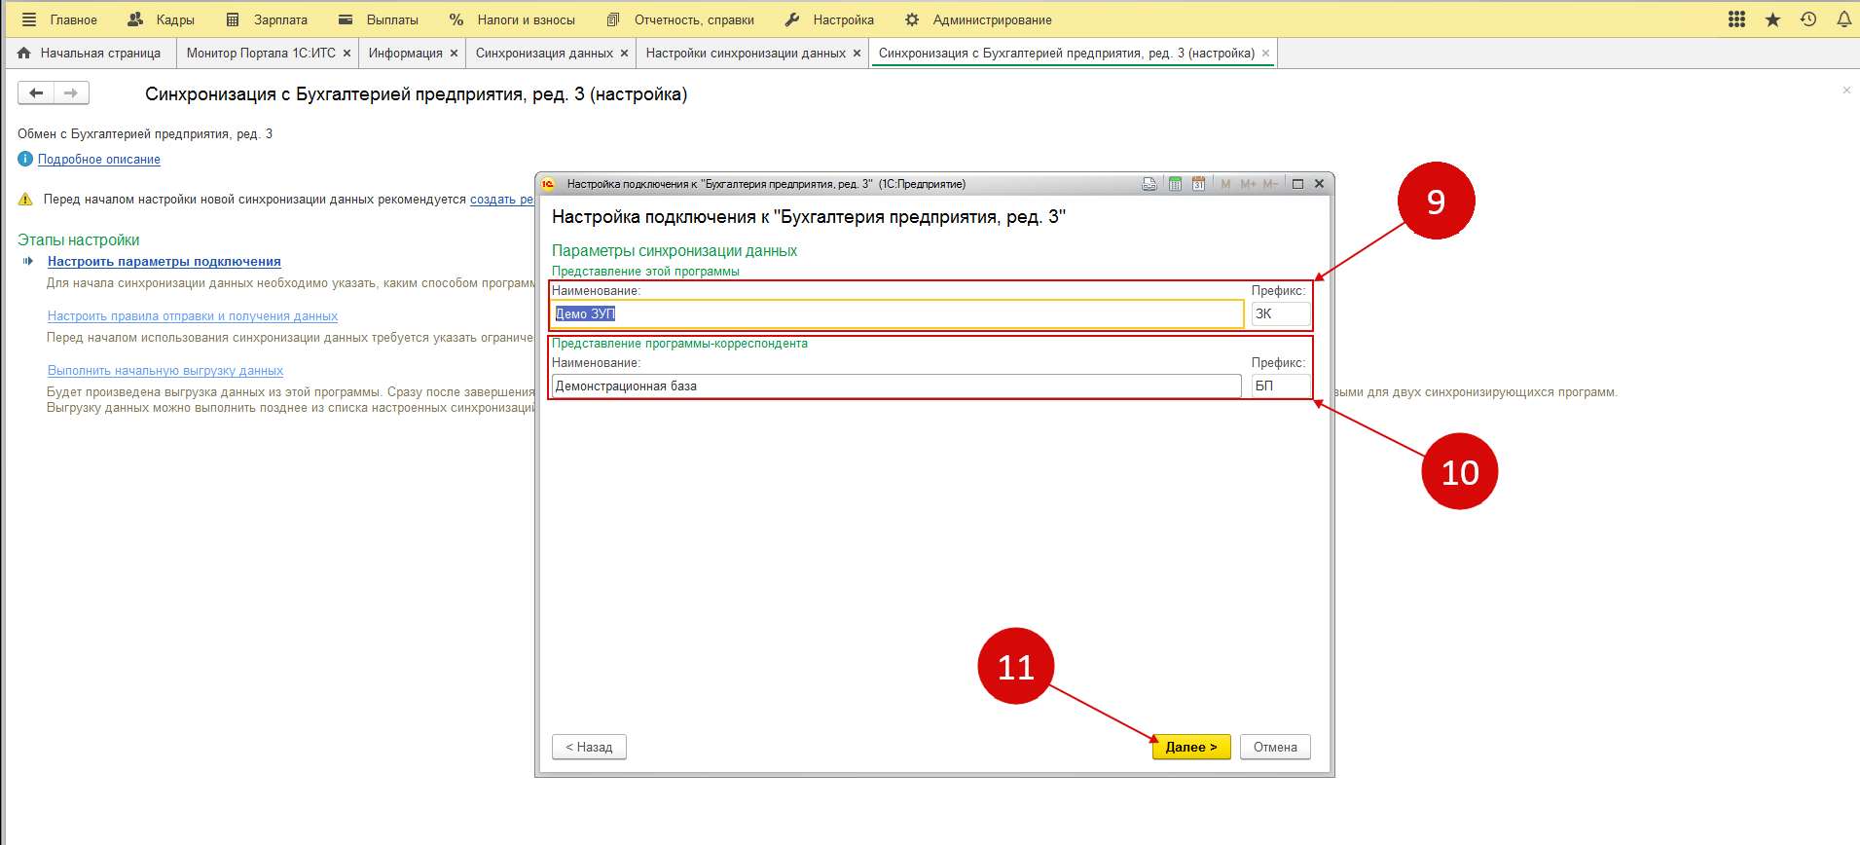The height and width of the screenshot is (845, 1860).
Task: Open the functions grid icon
Action: (1736, 19)
